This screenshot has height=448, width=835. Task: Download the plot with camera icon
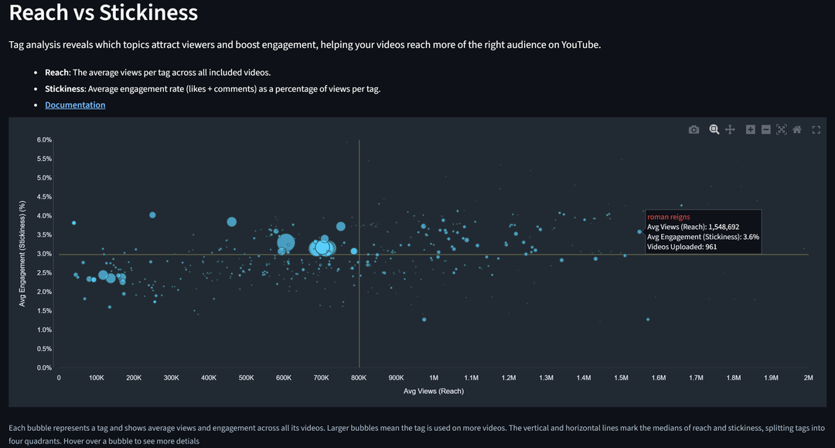[x=694, y=129]
